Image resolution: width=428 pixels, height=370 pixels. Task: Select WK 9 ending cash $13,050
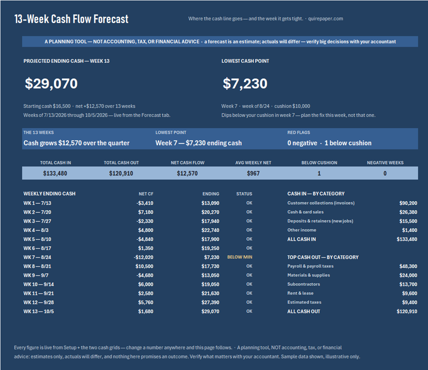click(210, 275)
